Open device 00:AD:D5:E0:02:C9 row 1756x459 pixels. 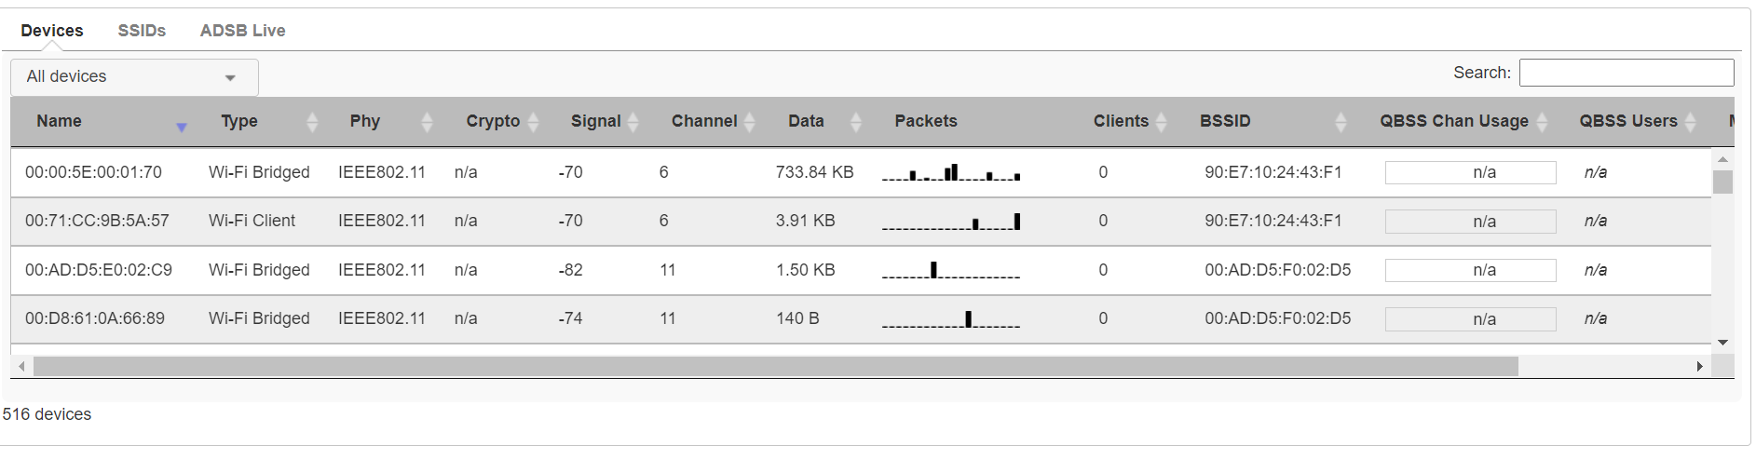tap(99, 270)
